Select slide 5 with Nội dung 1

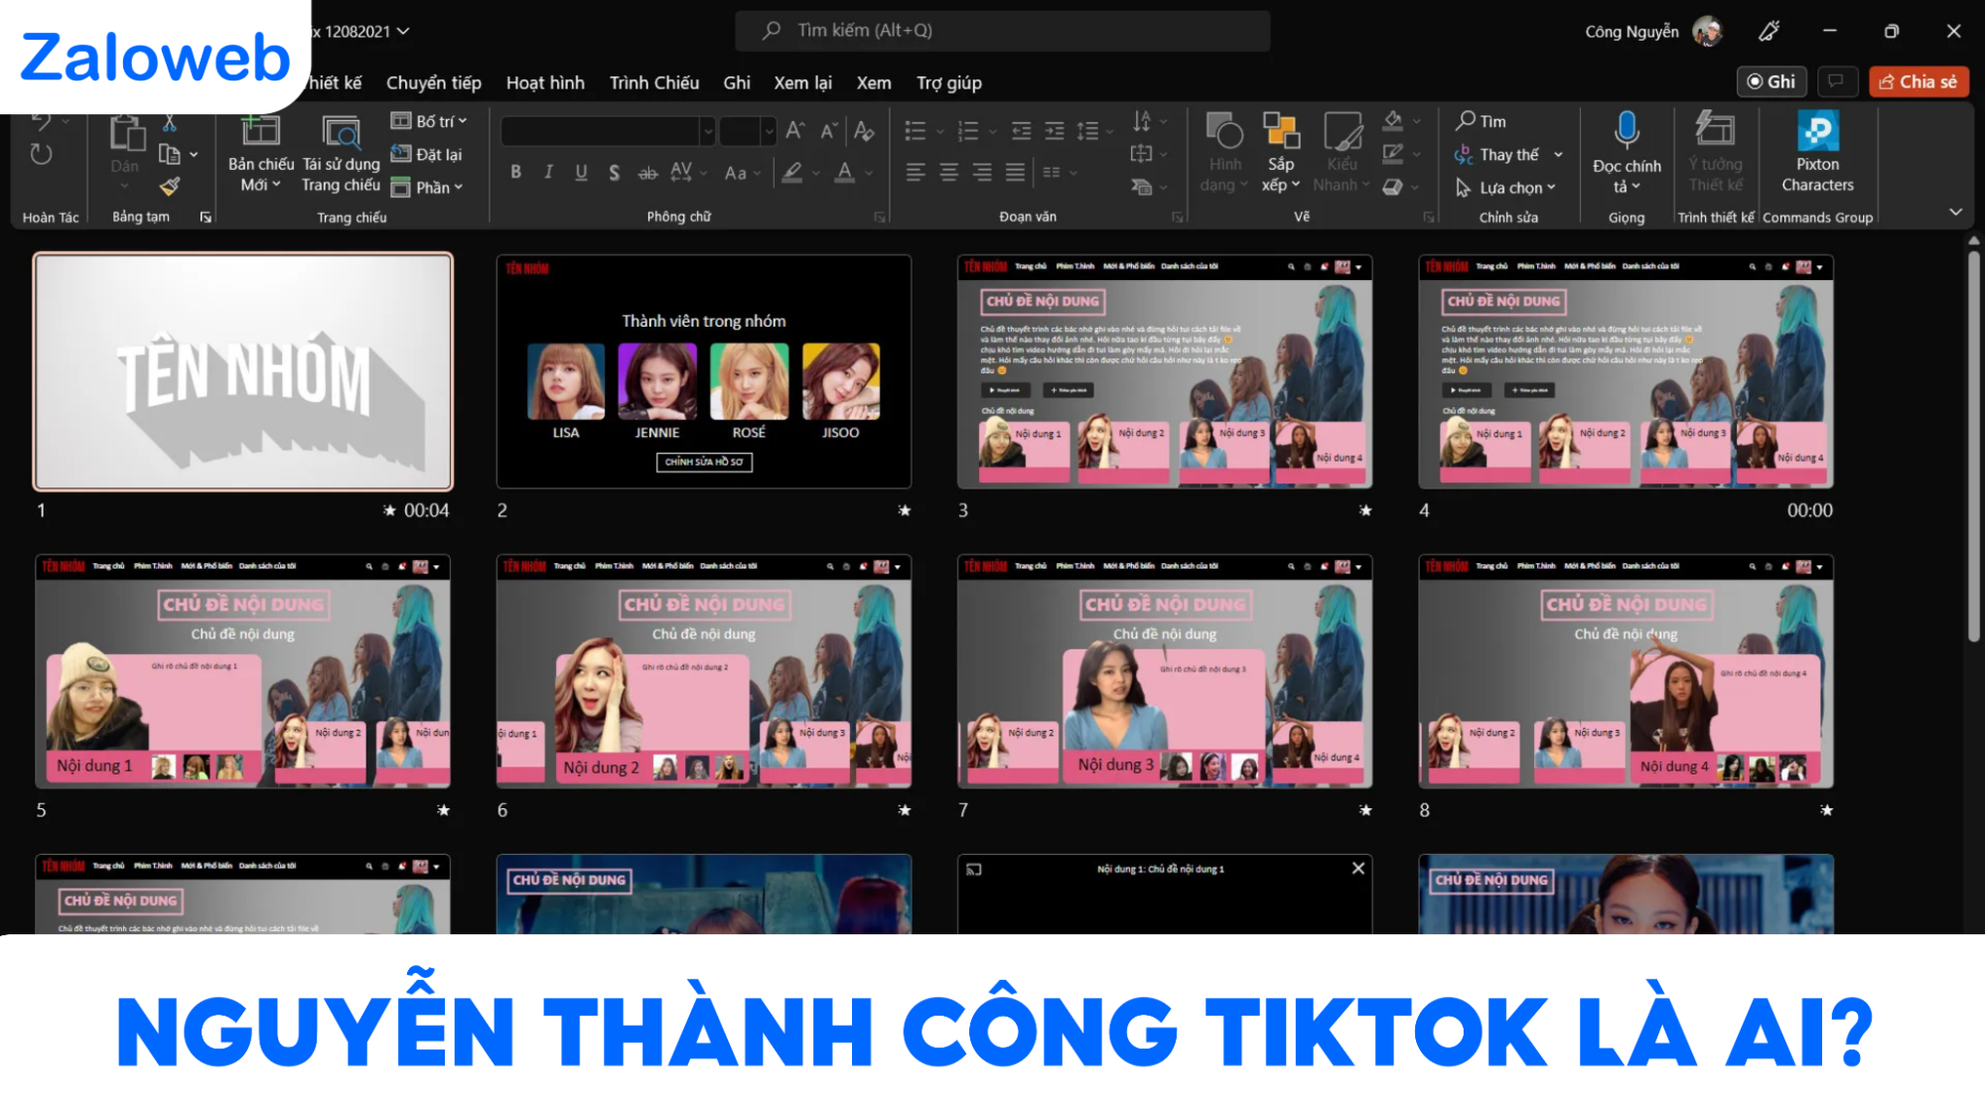[243, 671]
